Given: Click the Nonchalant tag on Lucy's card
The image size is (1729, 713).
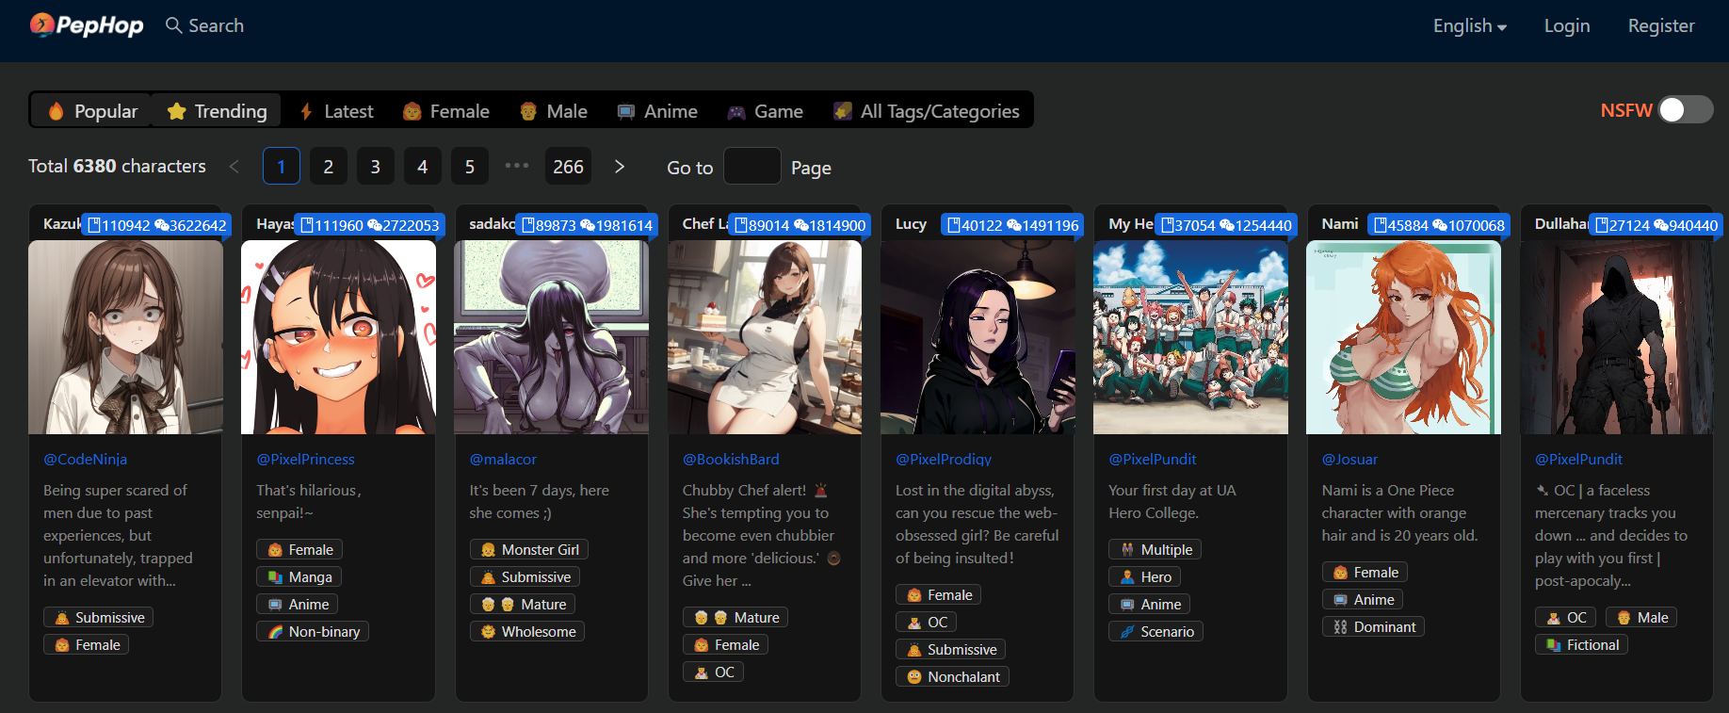Looking at the screenshot, I should coord(952,677).
